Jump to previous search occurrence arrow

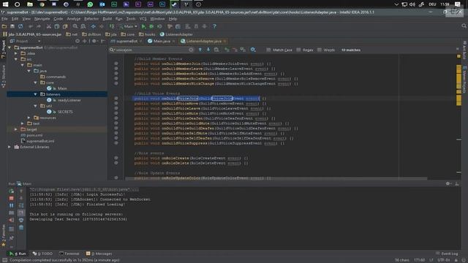pyautogui.click(x=200, y=50)
